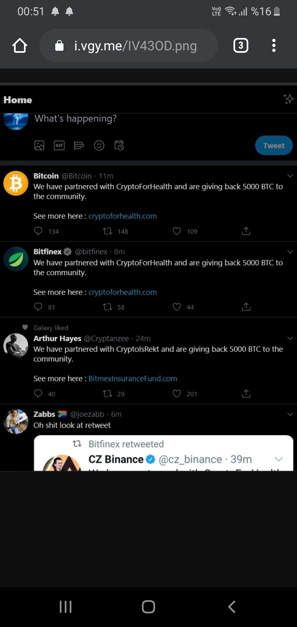Retweet the Bitfinex tweet
Image resolution: width=297 pixels, height=627 pixels.
(108, 307)
